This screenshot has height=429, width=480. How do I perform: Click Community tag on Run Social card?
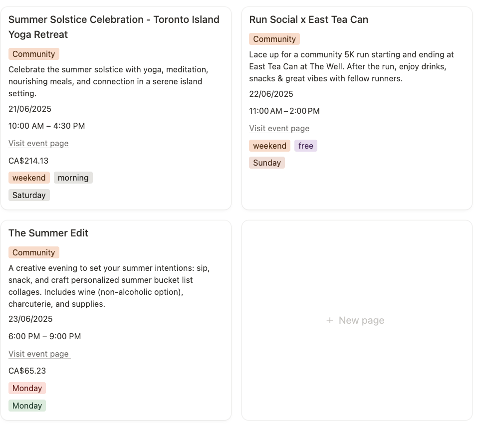coord(274,39)
